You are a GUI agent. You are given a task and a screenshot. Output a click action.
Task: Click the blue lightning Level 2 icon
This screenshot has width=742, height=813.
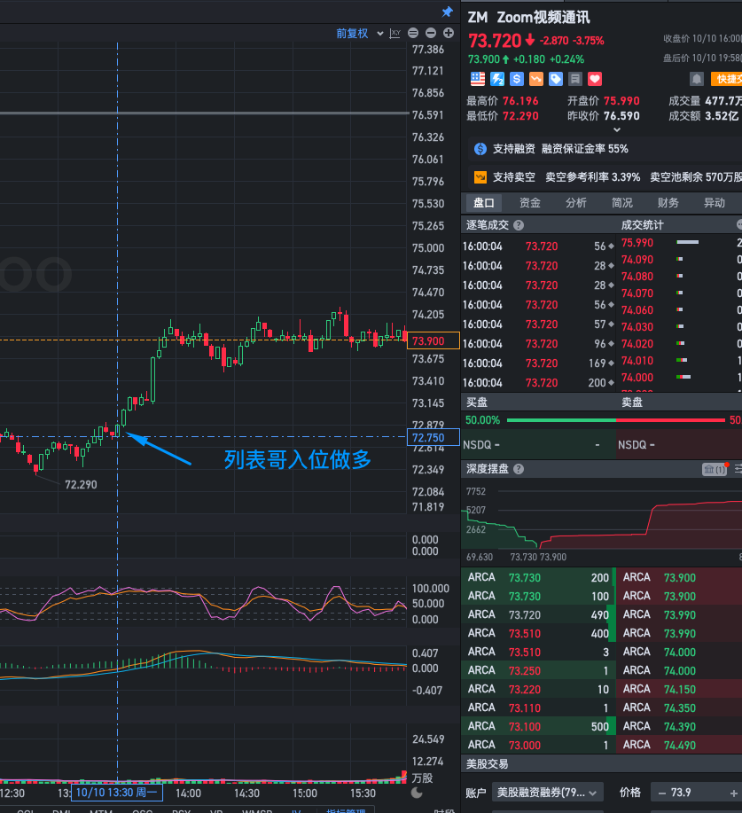pyautogui.click(x=497, y=79)
